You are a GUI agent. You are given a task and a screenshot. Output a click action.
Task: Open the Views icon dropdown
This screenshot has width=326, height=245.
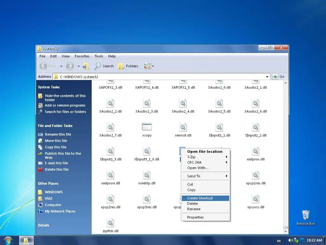(149, 66)
